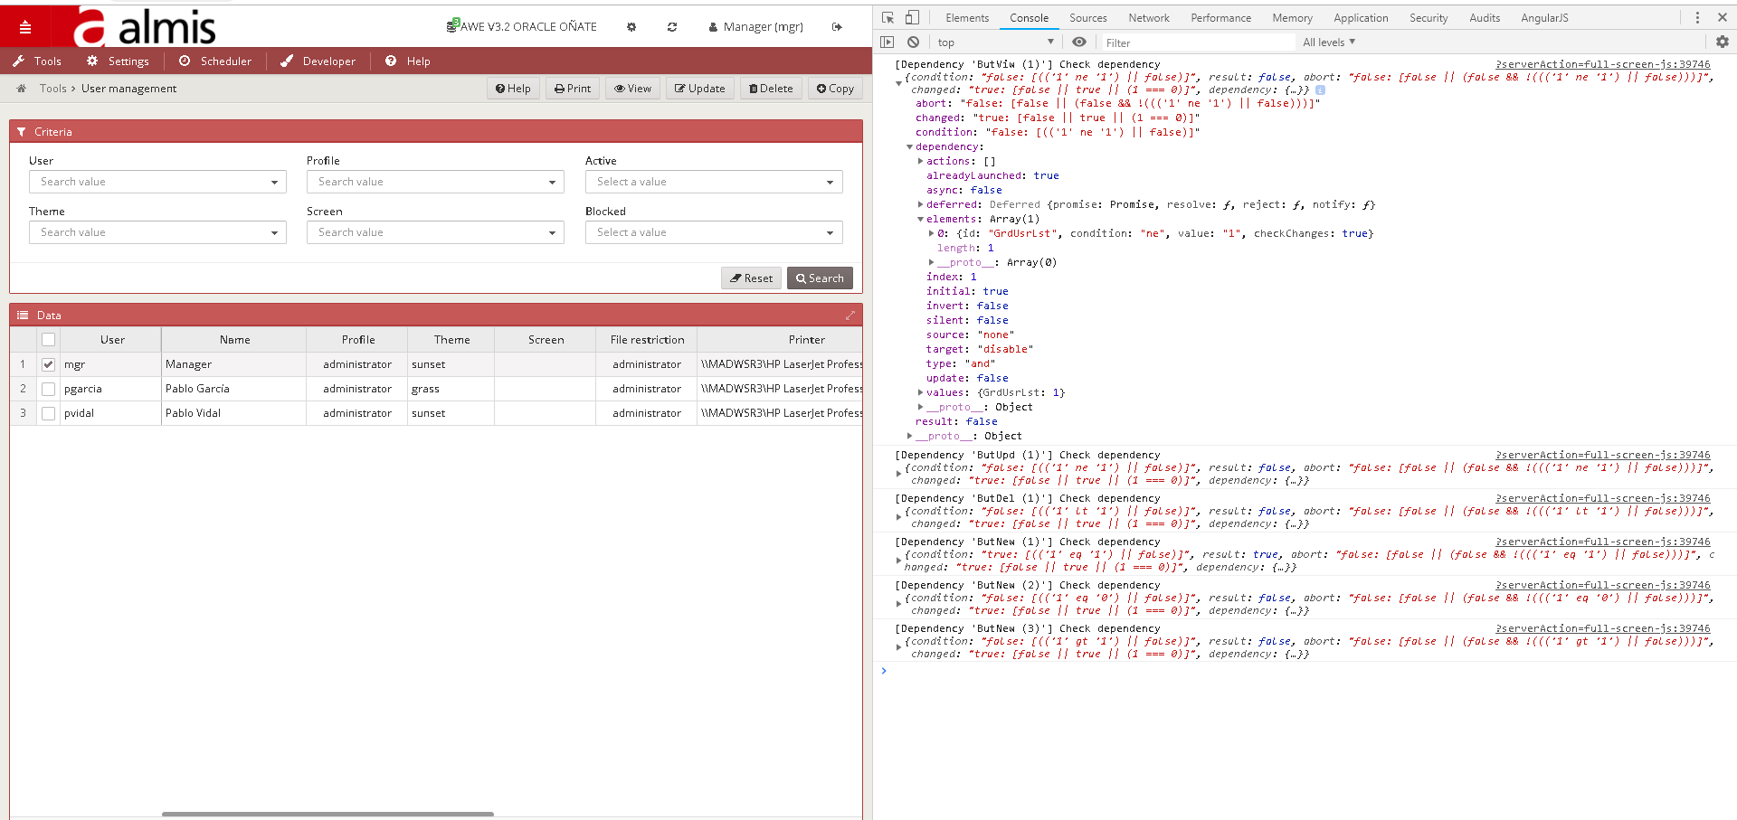Click the settings gear icon in header

(631, 27)
